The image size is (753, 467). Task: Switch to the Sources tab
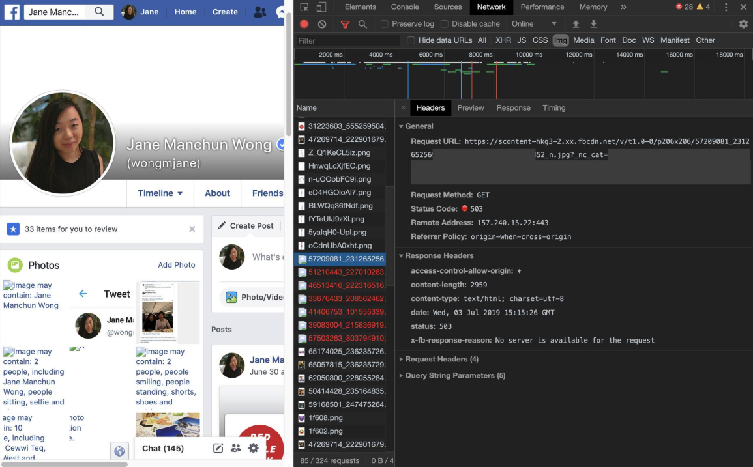click(448, 7)
